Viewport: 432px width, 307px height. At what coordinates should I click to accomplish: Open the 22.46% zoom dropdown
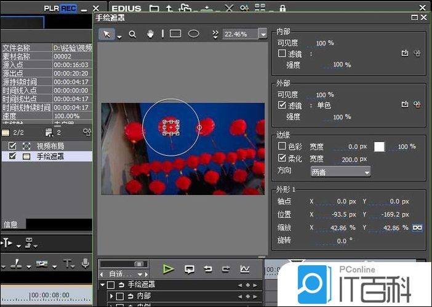coord(263,34)
